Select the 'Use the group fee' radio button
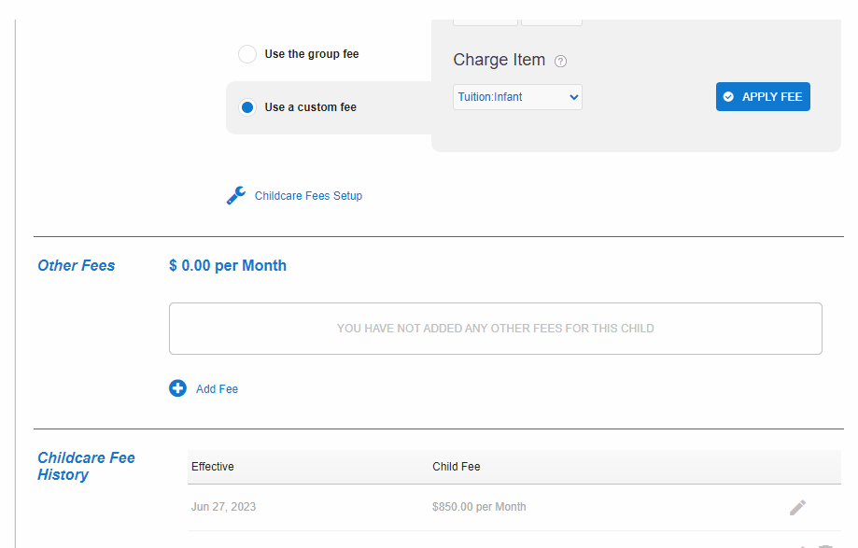The width and height of the screenshot is (858, 548). (x=247, y=54)
